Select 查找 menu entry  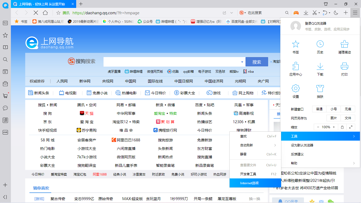pos(255,136)
